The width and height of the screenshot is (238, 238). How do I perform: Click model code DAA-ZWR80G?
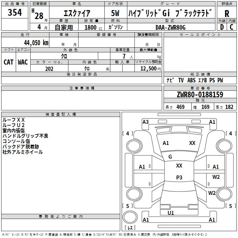point(170,27)
